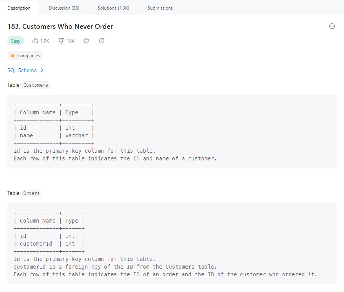Click the Orders table name code label
344x292 pixels.
pos(31,193)
